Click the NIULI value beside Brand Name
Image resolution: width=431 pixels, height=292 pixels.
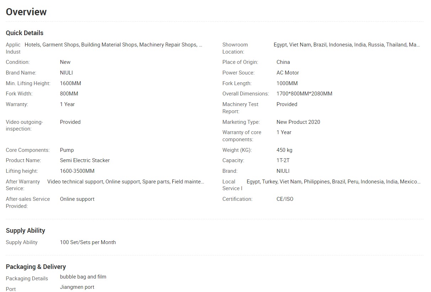[x=66, y=73]
